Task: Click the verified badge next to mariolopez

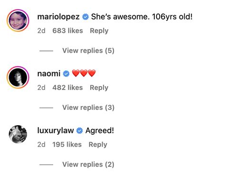Action: (x=85, y=17)
